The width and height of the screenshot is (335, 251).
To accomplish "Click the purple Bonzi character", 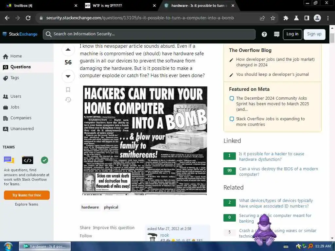I will coord(264,230).
